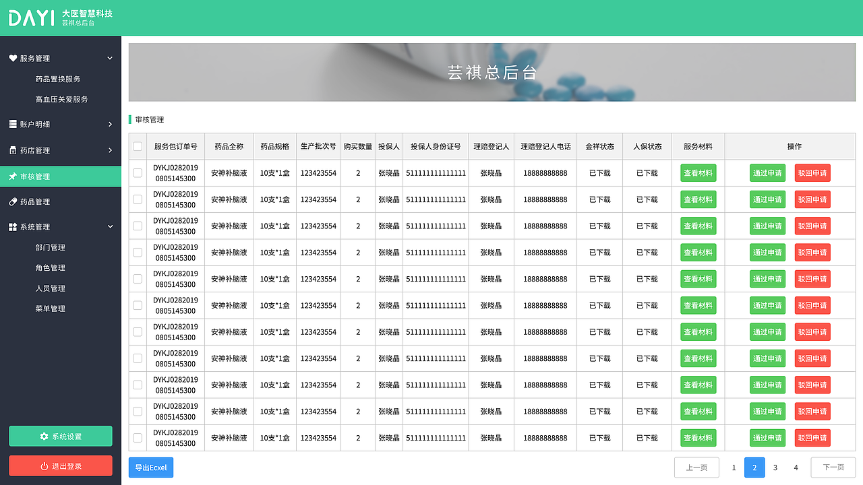863x485 pixels.
Task: Select page 1 in pagination
Action: click(734, 467)
